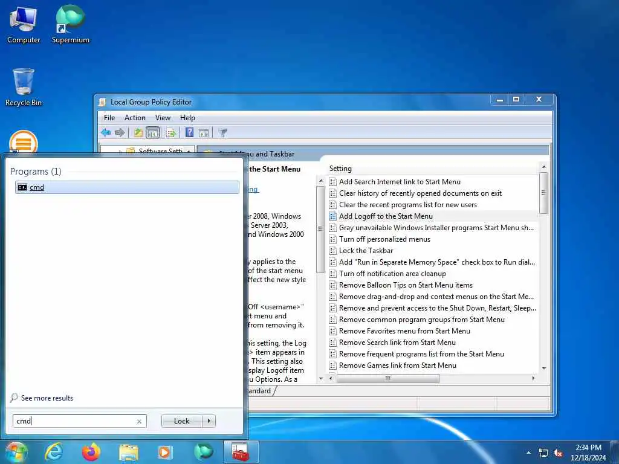Screen dimensions: 619x464
Task: Click the Filter funnel toolbar icon
Action: (222, 133)
